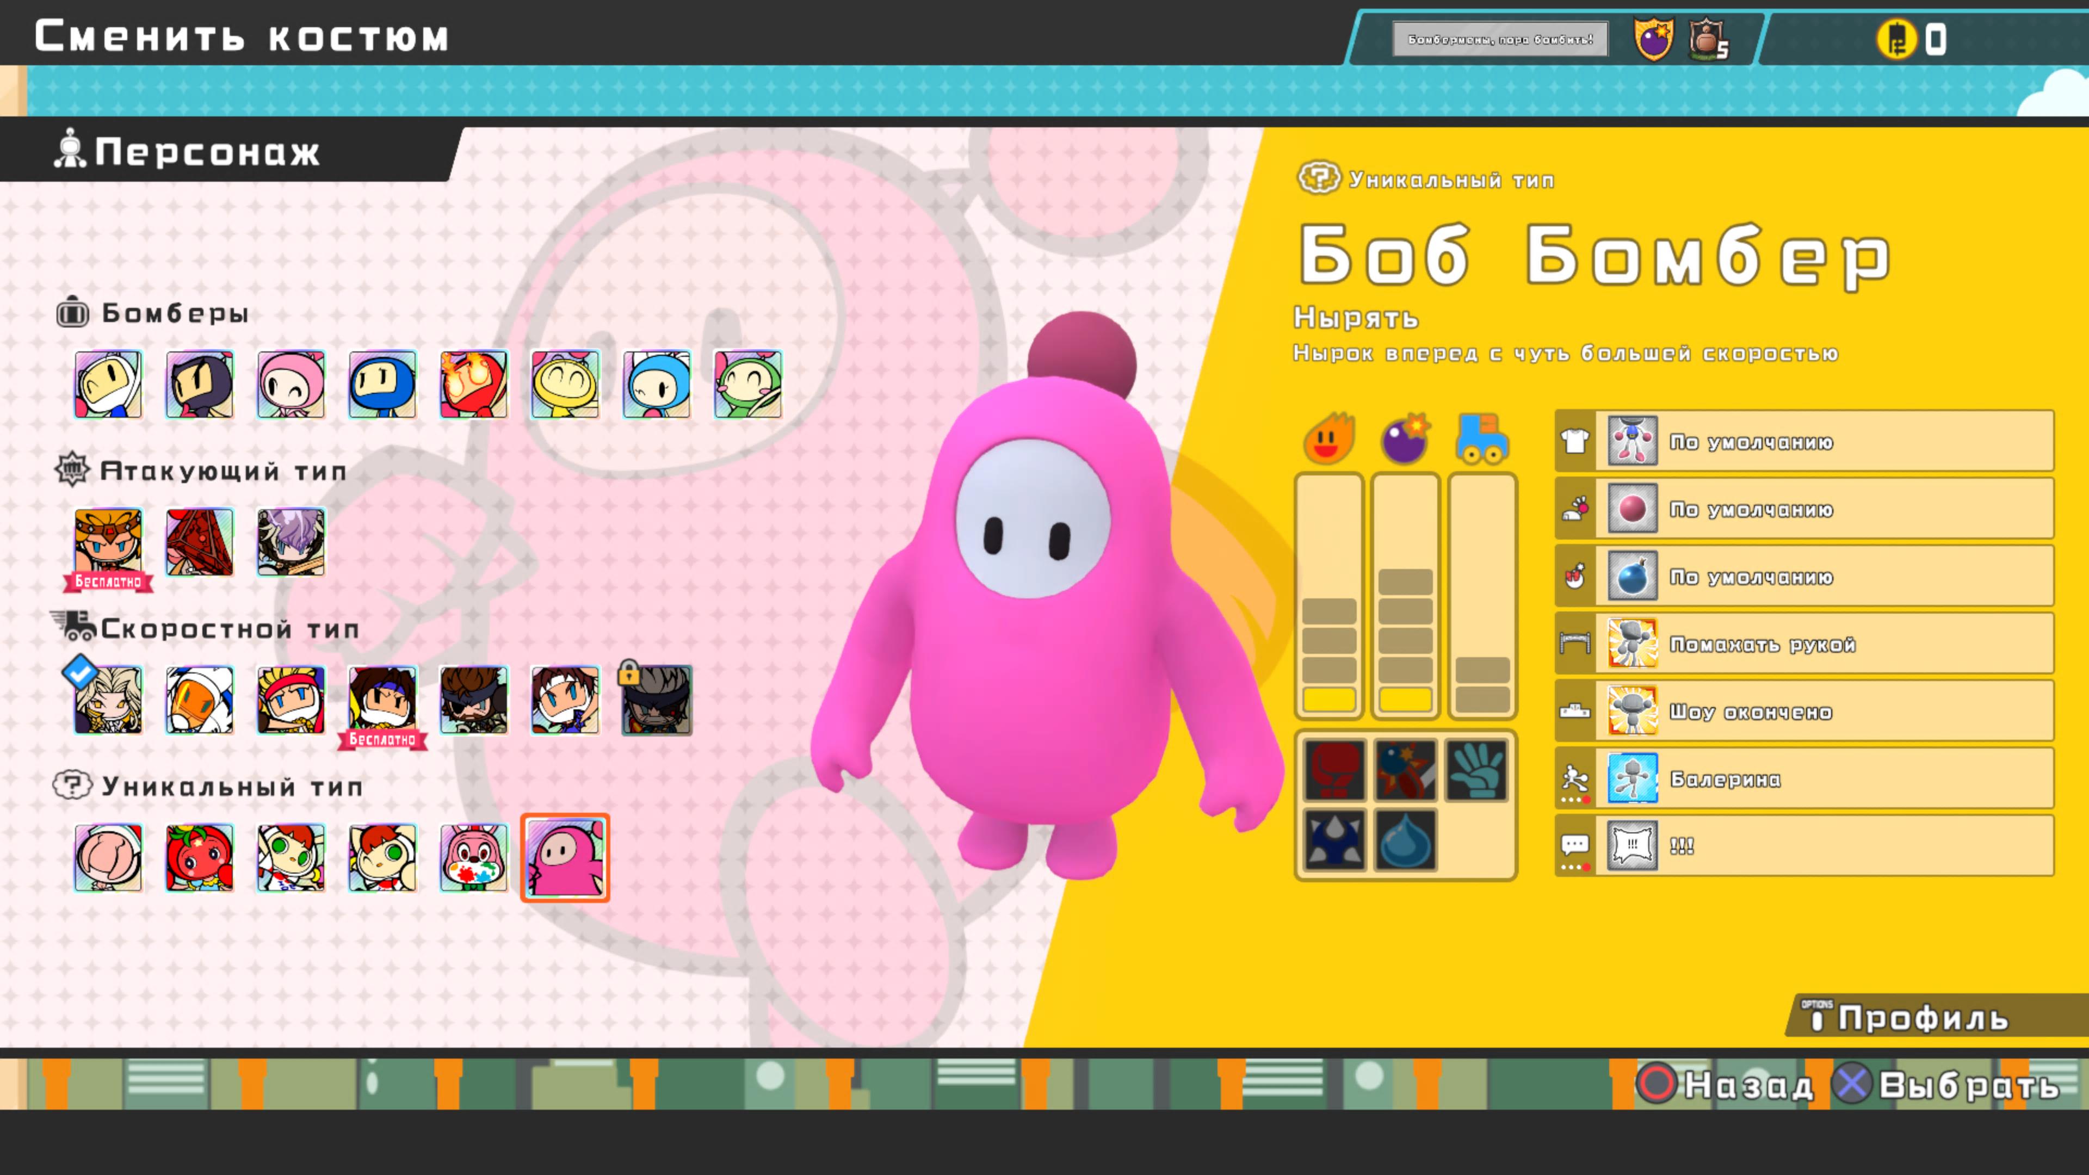Choose the tomato-headed unique character

[200, 858]
